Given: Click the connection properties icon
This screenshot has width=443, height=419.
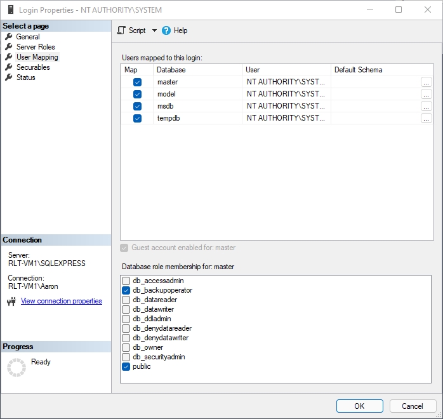Looking at the screenshot, I should pyautogui.click(x=11, y=302).
